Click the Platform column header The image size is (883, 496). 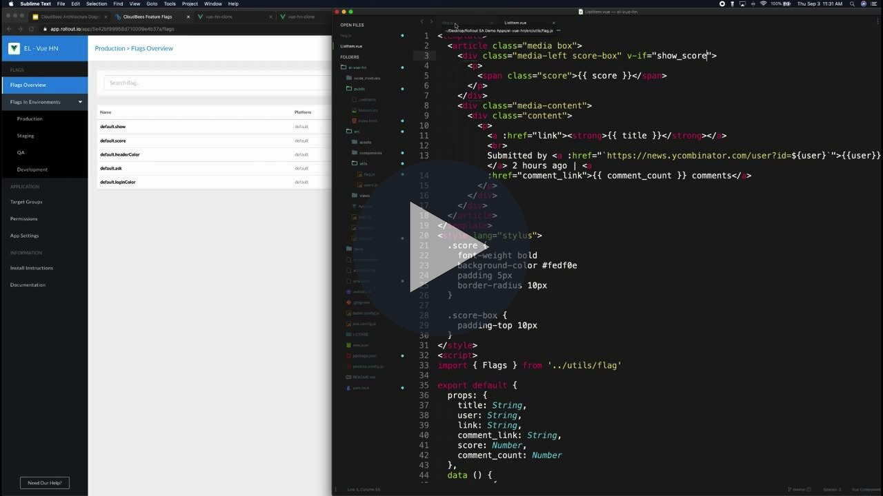303,112
